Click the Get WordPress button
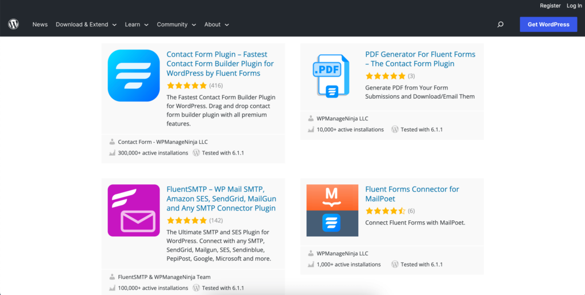 point(548,24)
